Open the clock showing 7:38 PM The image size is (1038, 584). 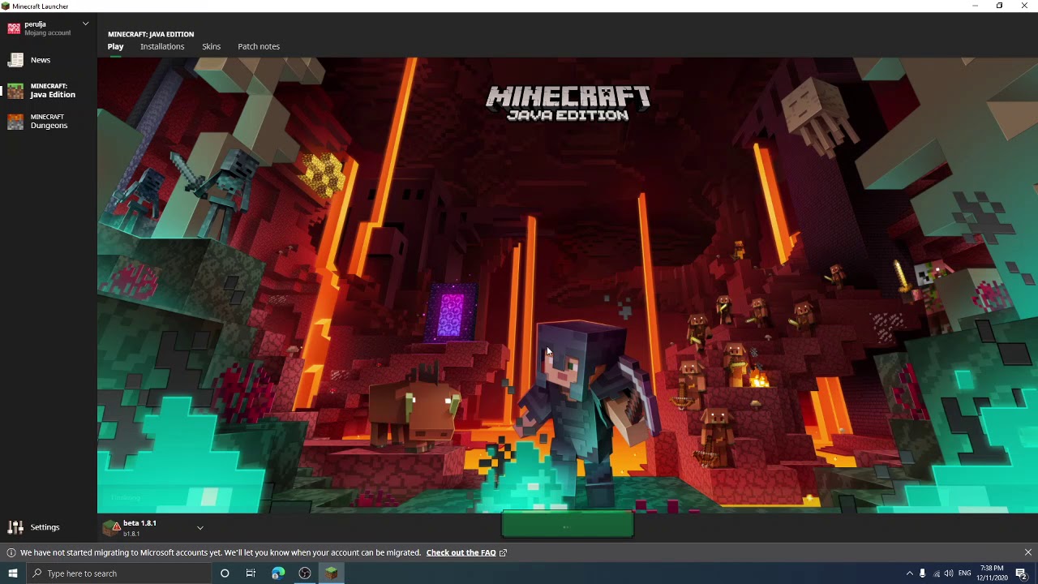pos(992,573)
